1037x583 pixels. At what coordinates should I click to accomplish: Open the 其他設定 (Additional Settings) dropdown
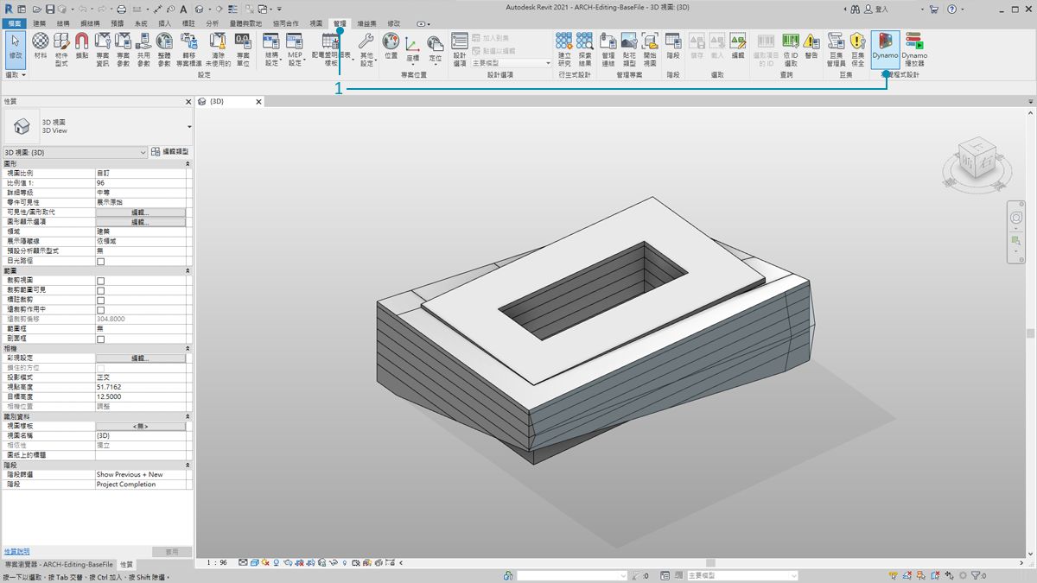click(x=366, y=49)
